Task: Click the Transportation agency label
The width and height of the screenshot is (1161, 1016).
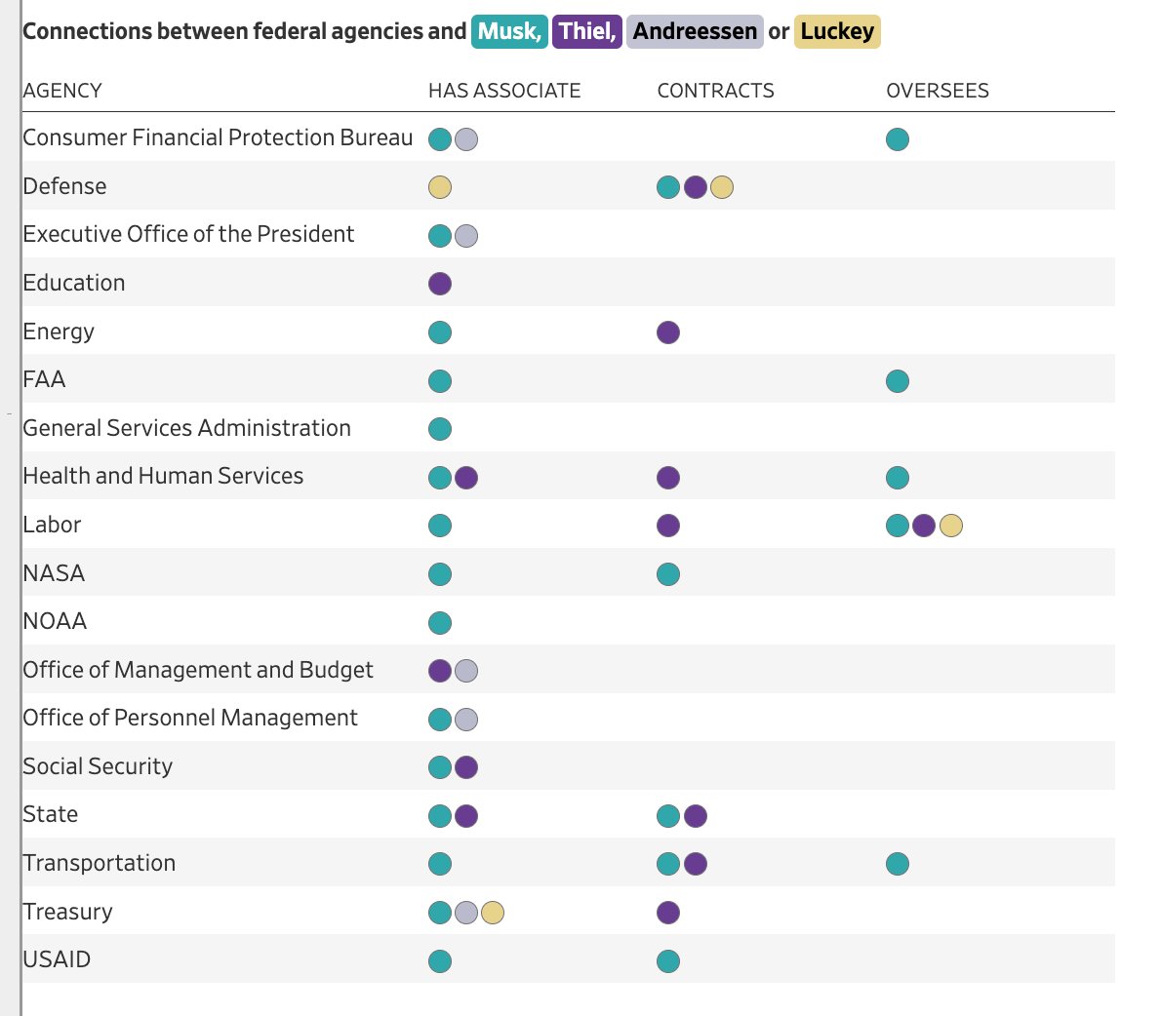Action: (x=100, y=864)
